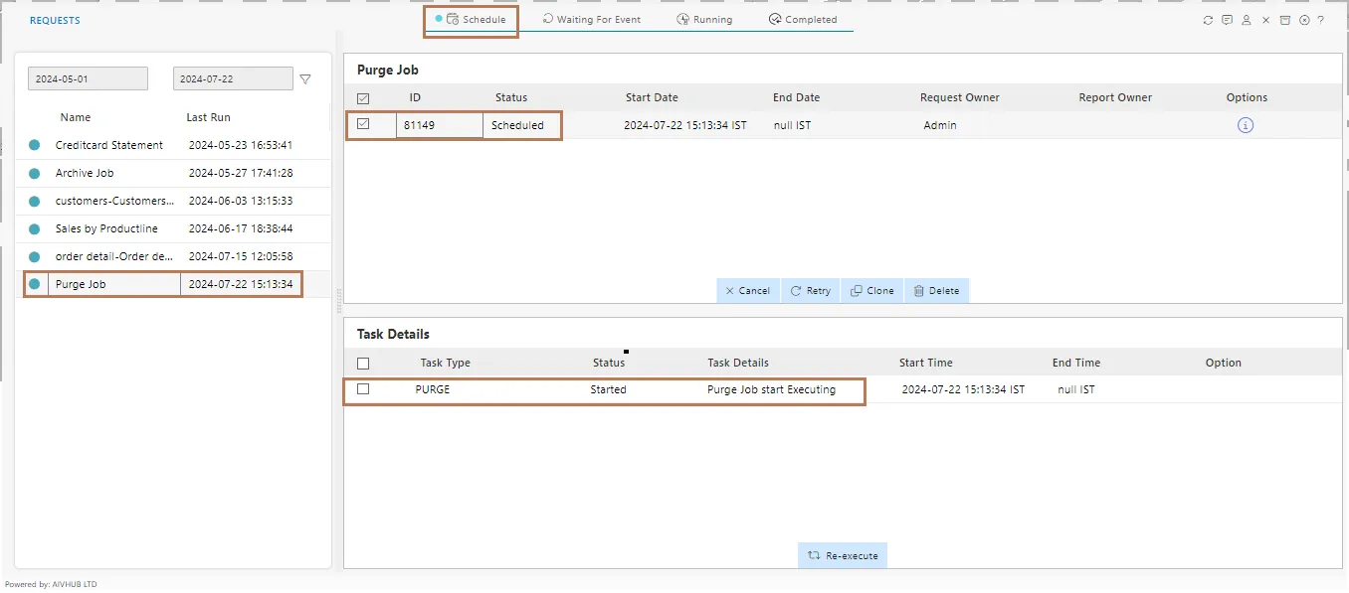Toggle checkbox for the PURGE task row

(363, 389)
